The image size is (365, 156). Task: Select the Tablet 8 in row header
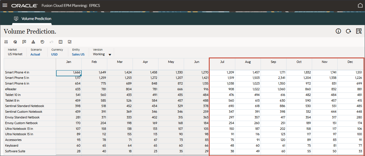(x=30, y=100)
